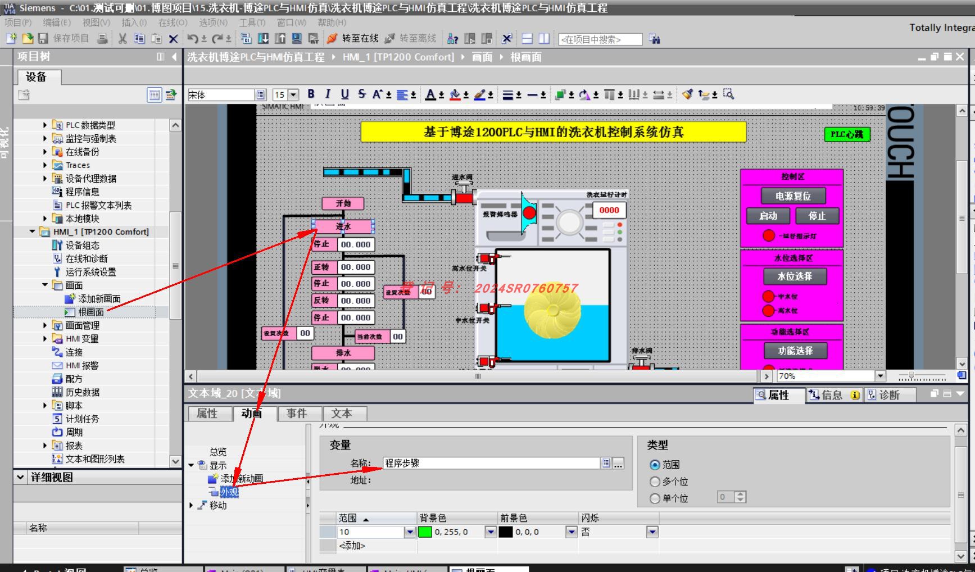Screen dimensions: 975x572
Task: Click 添加新画面 in project tree
Action: 99,298
